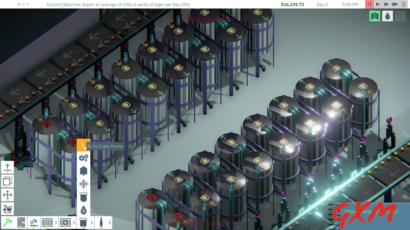The image size is (410, 230).
Task: Select the robot arm category labeled F
Action: click(34, 222)
